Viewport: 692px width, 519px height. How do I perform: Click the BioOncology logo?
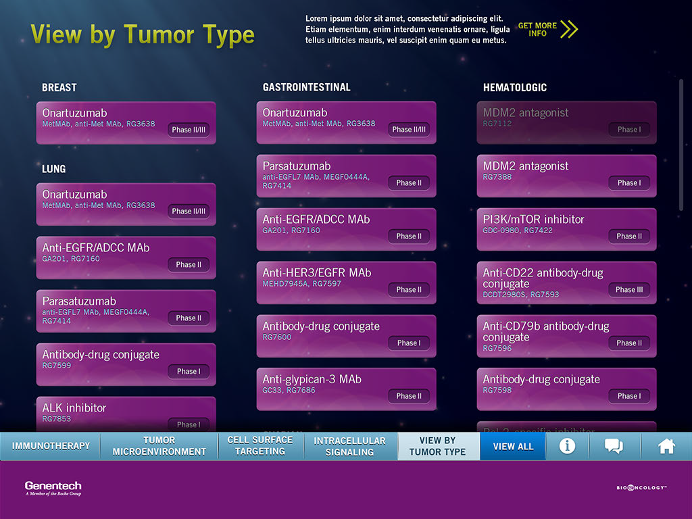pos(641,488)
